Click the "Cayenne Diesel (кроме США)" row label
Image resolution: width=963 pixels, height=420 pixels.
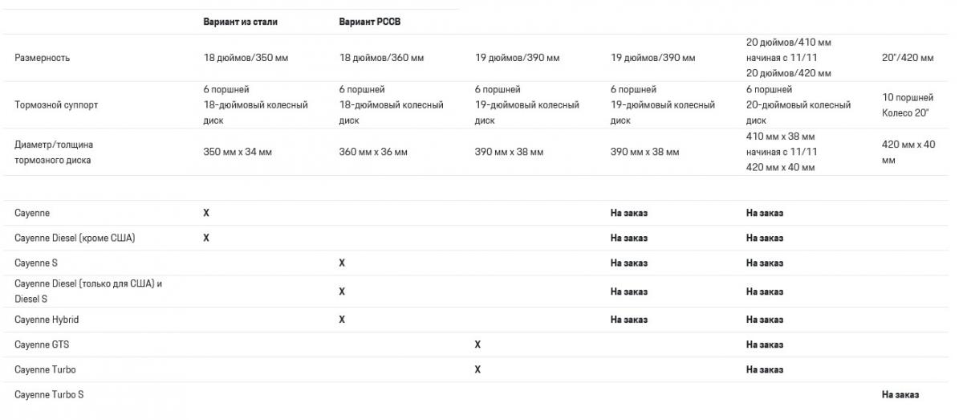point(75,238)
